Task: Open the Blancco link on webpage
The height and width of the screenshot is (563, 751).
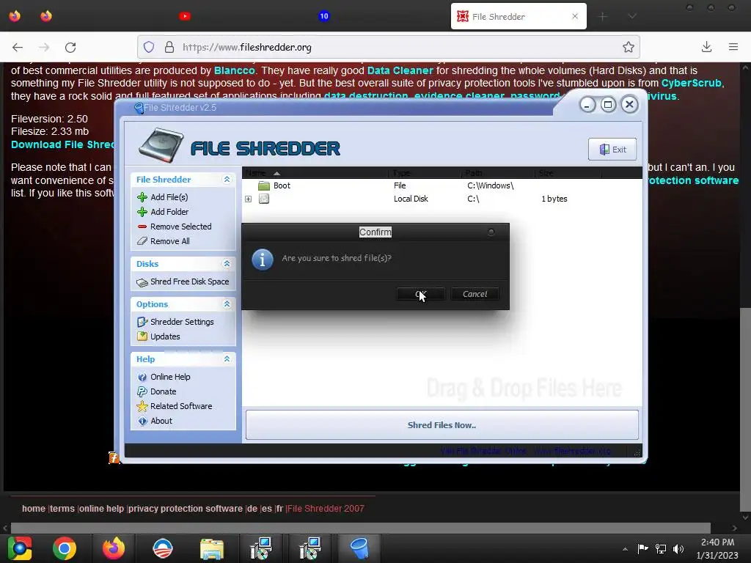Action: (234, 70)
